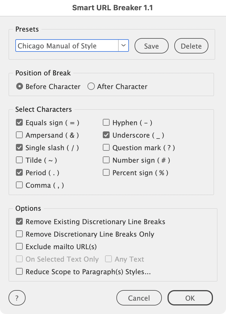This screenshot has height=314, width=226.
Task: Uncheck the Single slash checkbox
Action: point(19,148)
